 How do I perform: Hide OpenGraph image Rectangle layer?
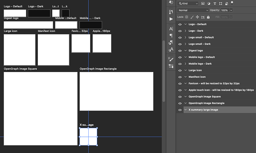(180, 103)
